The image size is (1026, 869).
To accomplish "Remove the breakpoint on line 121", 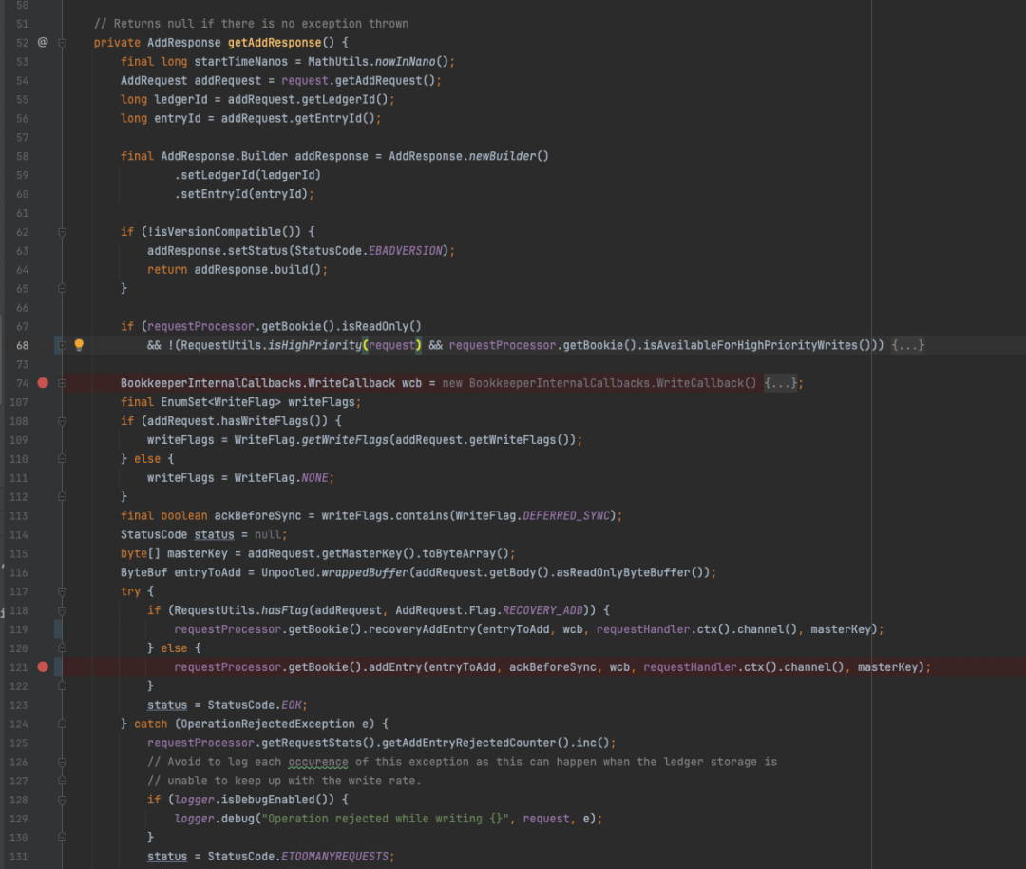I will 43,666.
